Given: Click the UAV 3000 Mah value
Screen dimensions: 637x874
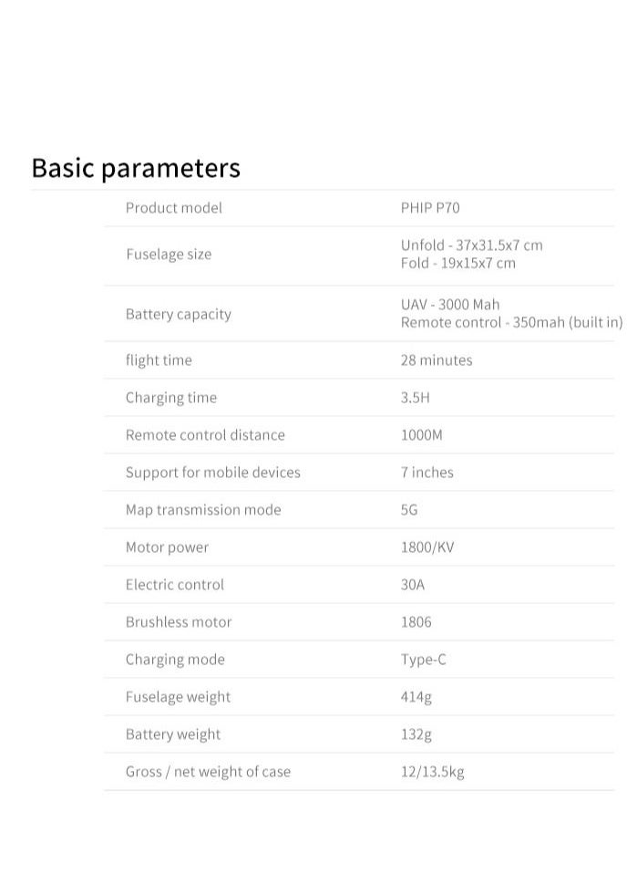Looking at the screenshot, I should [x=450, y=305].
